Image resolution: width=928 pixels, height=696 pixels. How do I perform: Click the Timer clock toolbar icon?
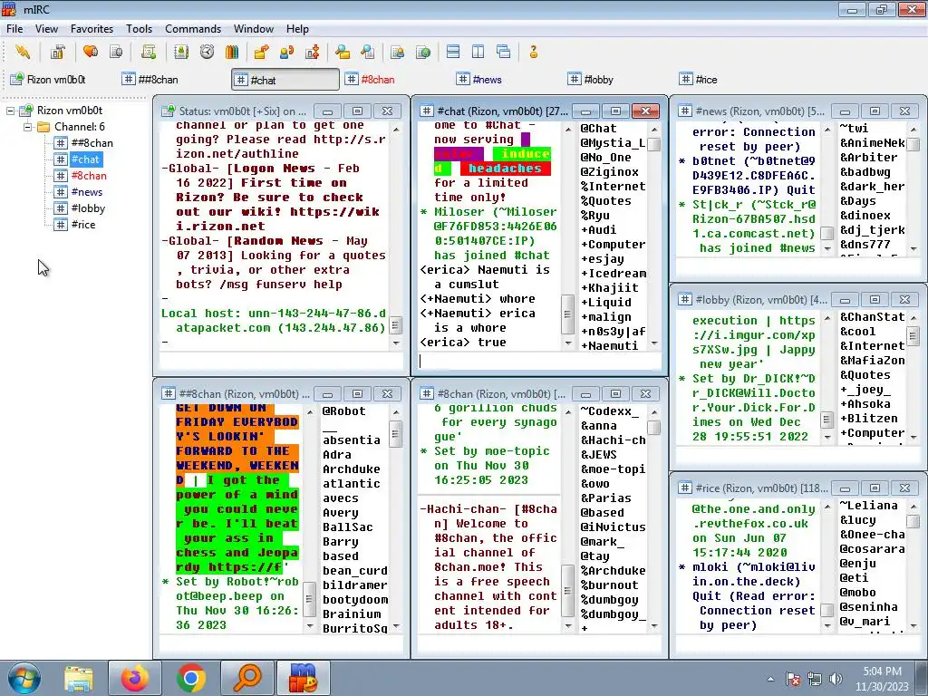(x=207, y=52)
